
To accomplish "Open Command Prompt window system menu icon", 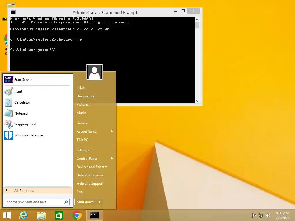I will 13,12.
